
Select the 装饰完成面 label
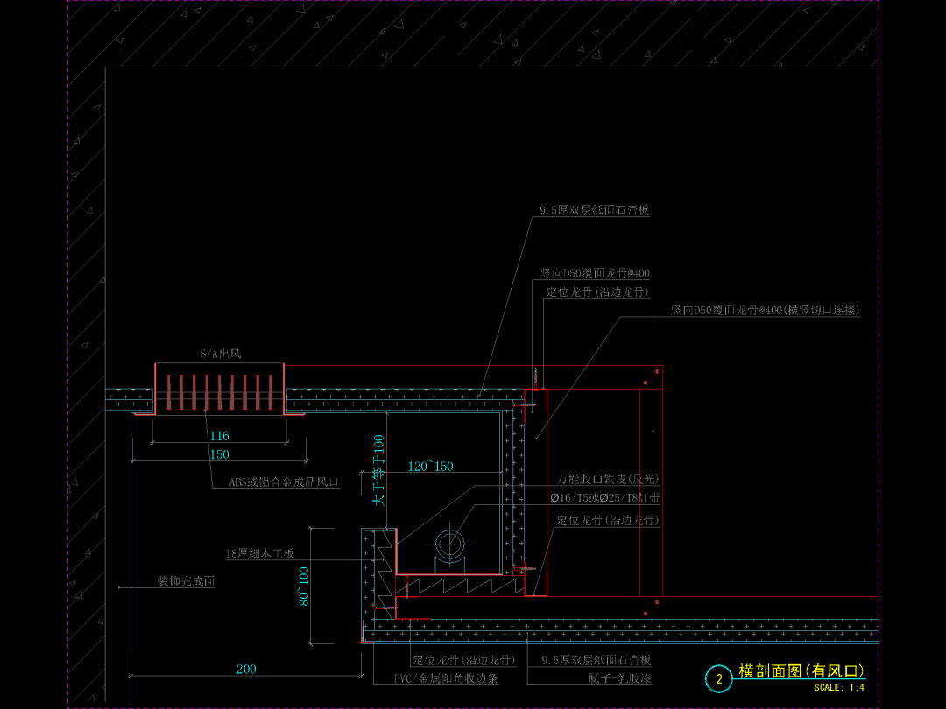pos(186,581)
